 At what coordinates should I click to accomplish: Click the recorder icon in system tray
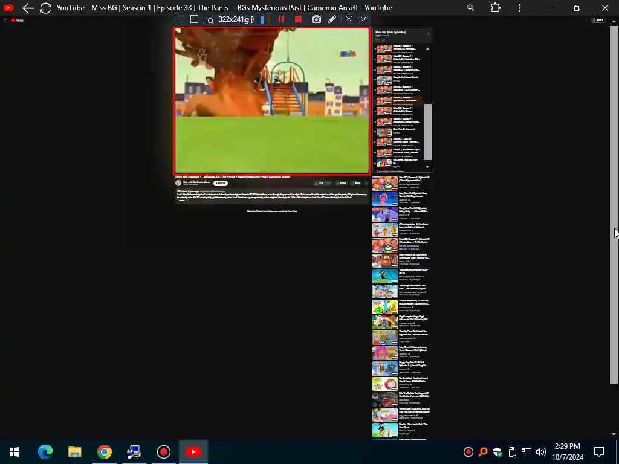(x=468, y=452)
